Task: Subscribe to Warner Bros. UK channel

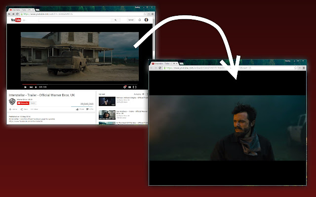Action: [23, 103]
